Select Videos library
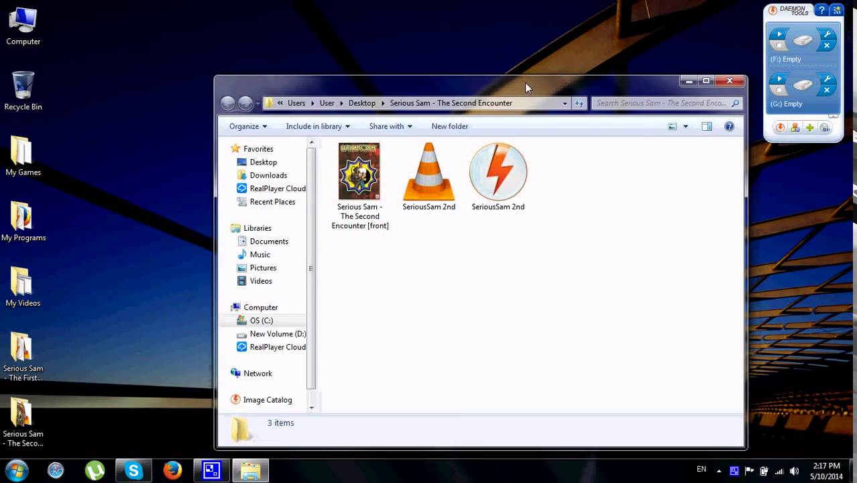 [261, 280]
